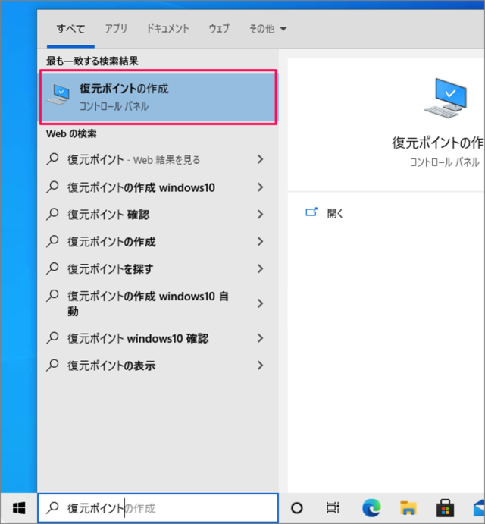Expand arrow for 復元ポイント 確認
The width and height of the screenshot is (485, 524).
coord(261,214)
